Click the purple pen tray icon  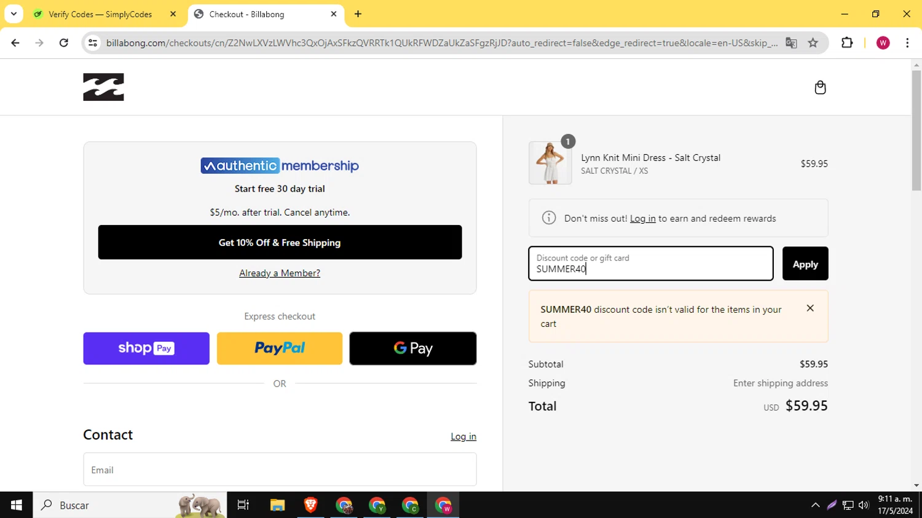pos(832,505)
